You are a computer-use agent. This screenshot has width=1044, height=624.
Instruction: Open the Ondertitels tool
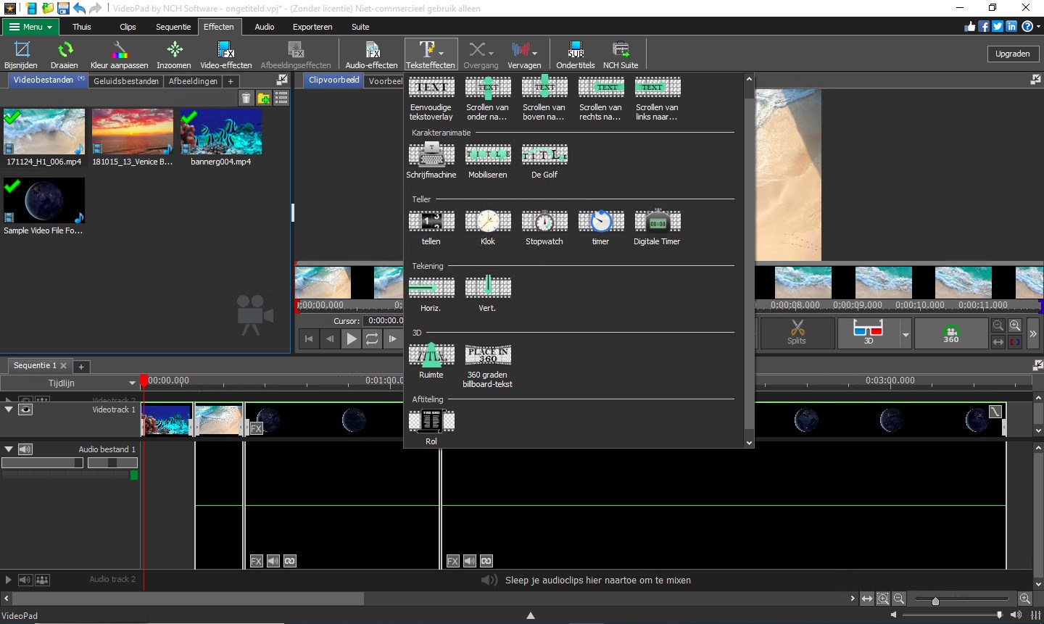(x=575, y=54)
